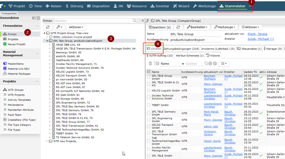Check the KELOG Logistik GmbH row

tap(148, 90)
